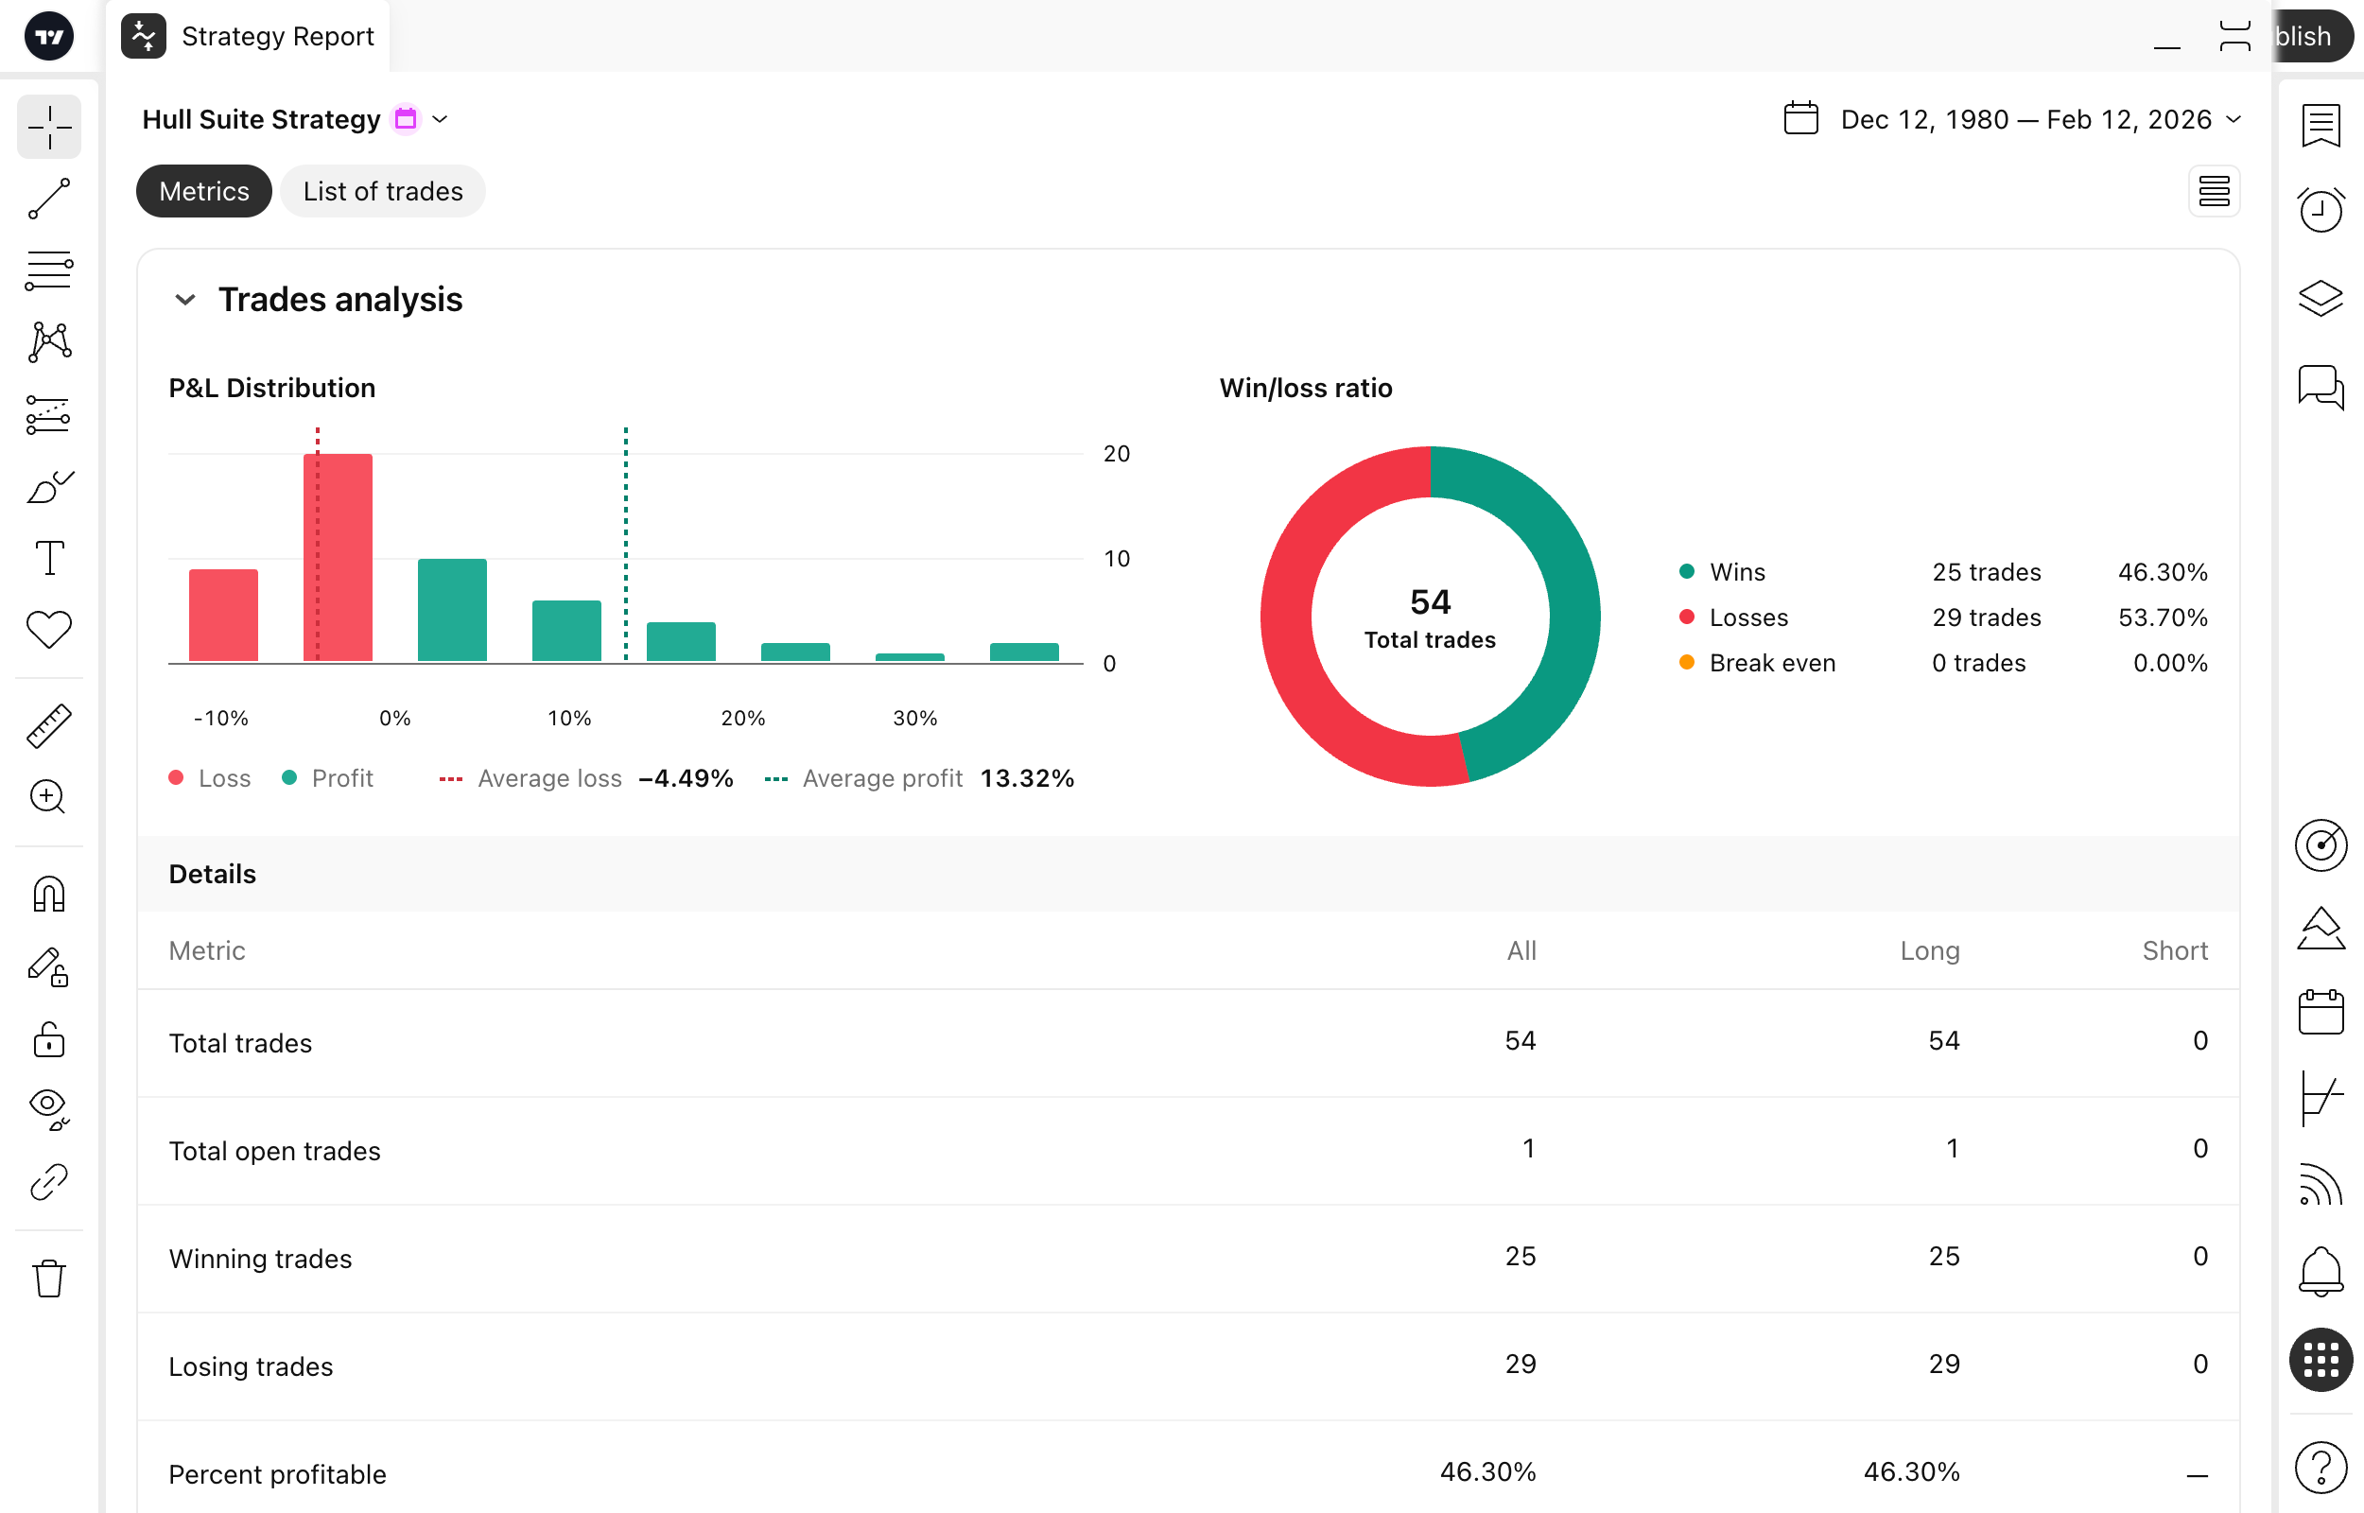This screenshot has width=2364, height=1513.
Task: Select the trend line drawing tool
Action: (x=49, y=199)
